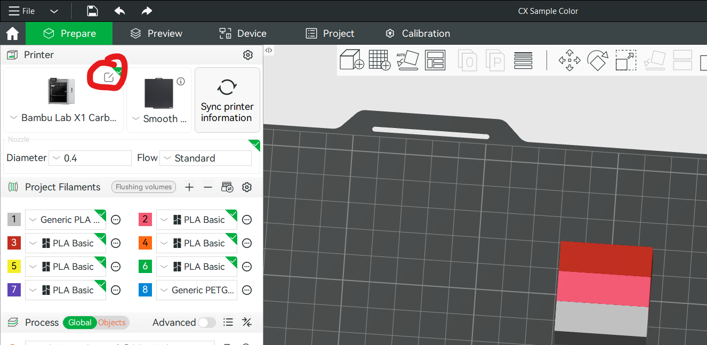Screen dimensions: 707x345
Task: Open options for filament 2
Action: tap(247, 220)
